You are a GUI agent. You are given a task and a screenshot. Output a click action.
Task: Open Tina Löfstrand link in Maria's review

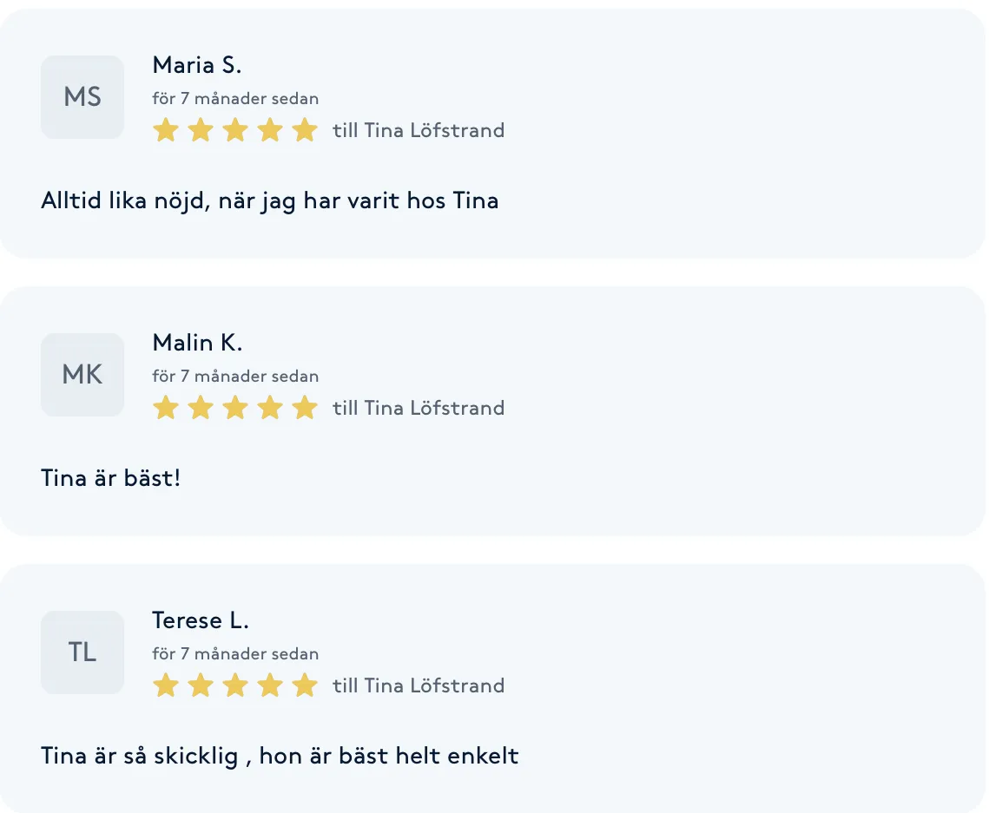(x=433, y=131)
